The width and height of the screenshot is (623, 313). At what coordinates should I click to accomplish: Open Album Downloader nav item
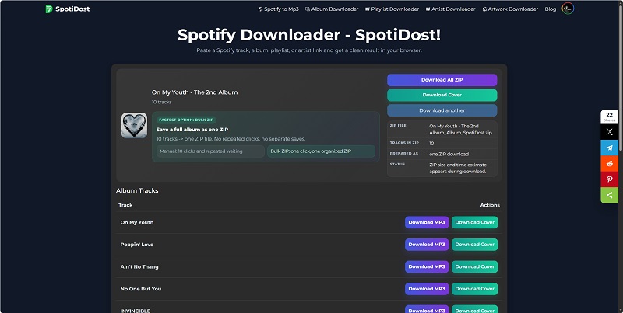tap(332, 9)
